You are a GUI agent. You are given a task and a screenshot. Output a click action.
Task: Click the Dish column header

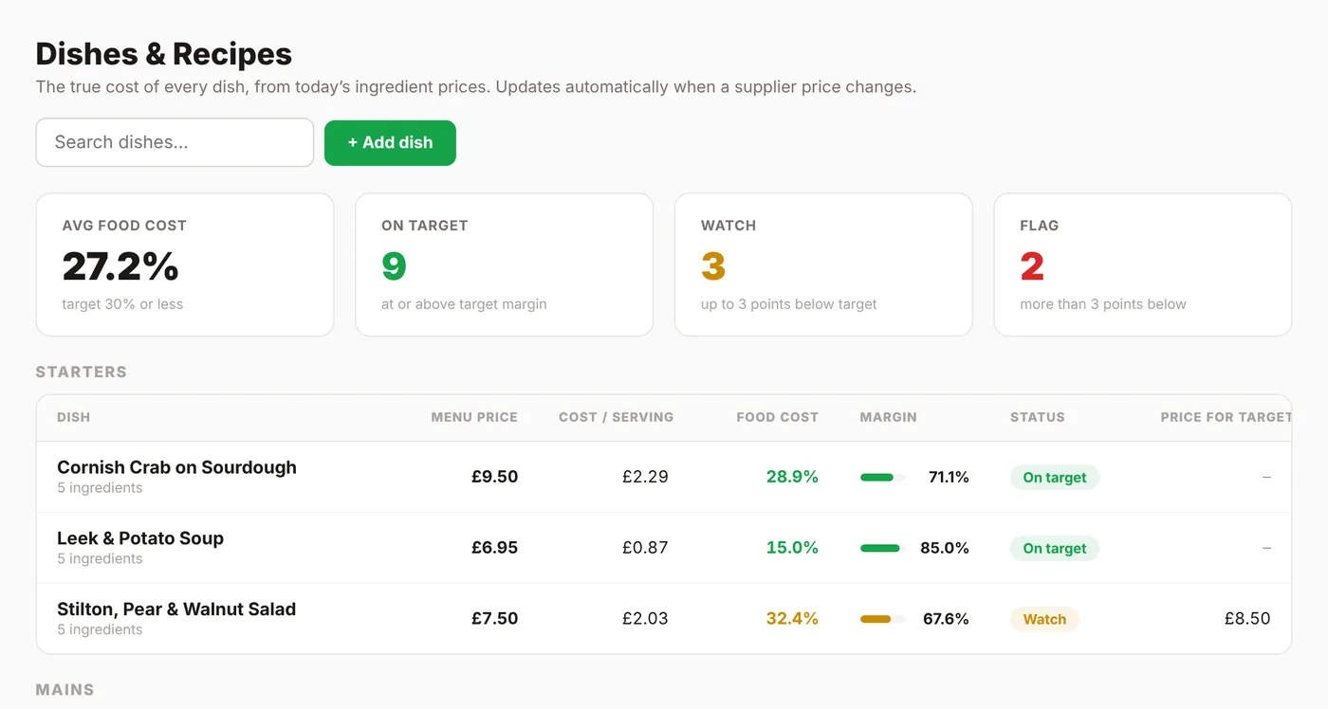(x=74, y=417)
